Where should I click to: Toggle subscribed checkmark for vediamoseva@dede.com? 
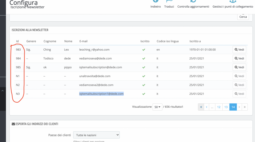(144, 59)
